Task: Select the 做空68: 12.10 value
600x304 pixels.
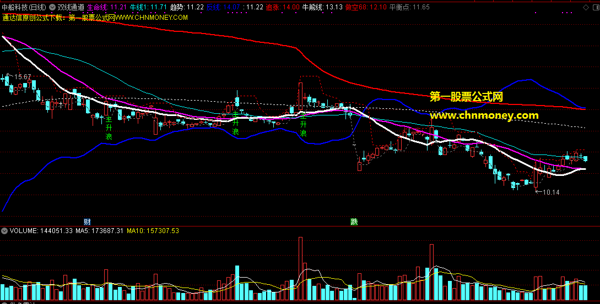Action: (x=366, y=7)
